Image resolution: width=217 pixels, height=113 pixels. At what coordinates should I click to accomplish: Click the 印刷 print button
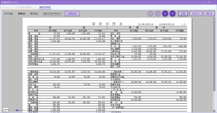[183, 14]
